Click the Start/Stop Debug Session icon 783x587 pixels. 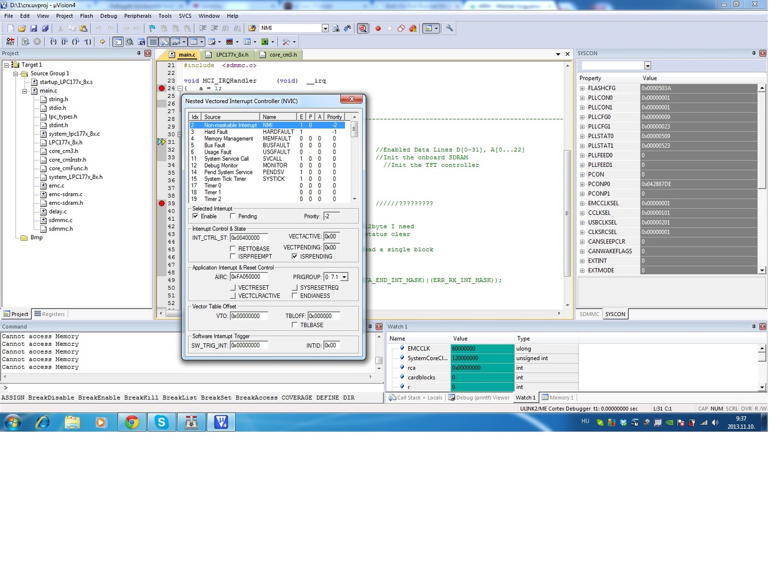pyautogui.click(x=363, y=28)
